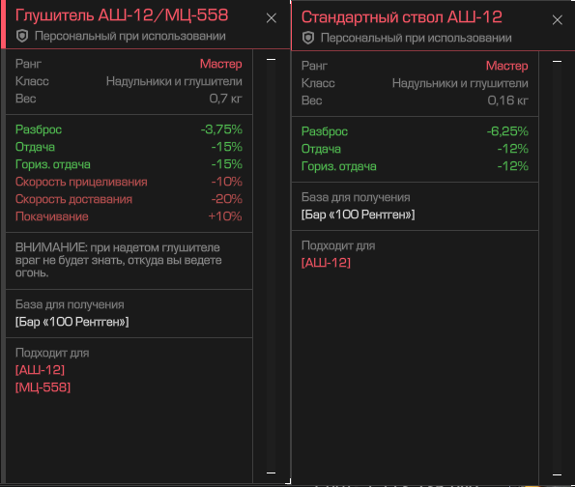Click the title Стандартный ствол АШ-12
The image size is (575, 487).
coord(402,17)
